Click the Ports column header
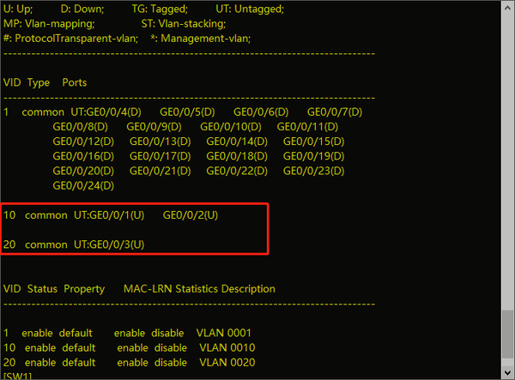515x380 pixels. (75, 82)
